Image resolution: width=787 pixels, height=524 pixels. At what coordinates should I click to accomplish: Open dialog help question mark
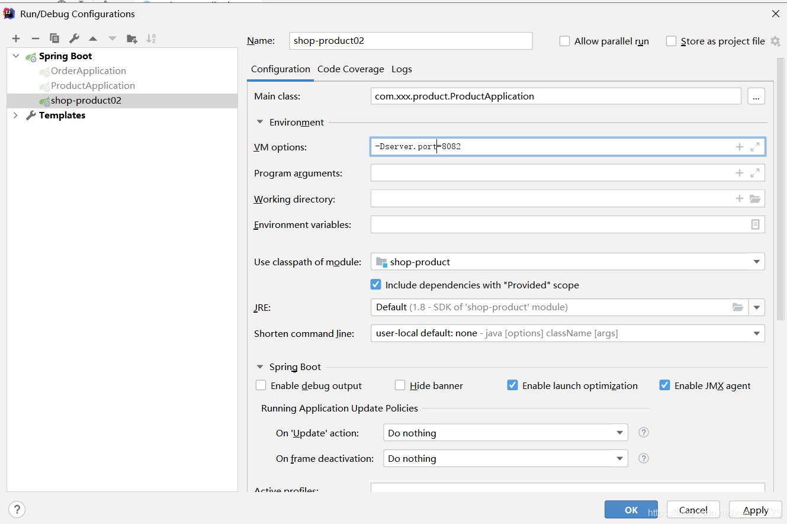point(17,509)
